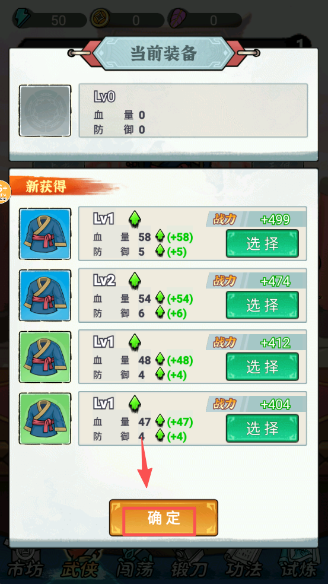Tap the green upgrade arrow beside Lv2
The height and width of the screenshot is (584, 328).
[x=135, y=281]
